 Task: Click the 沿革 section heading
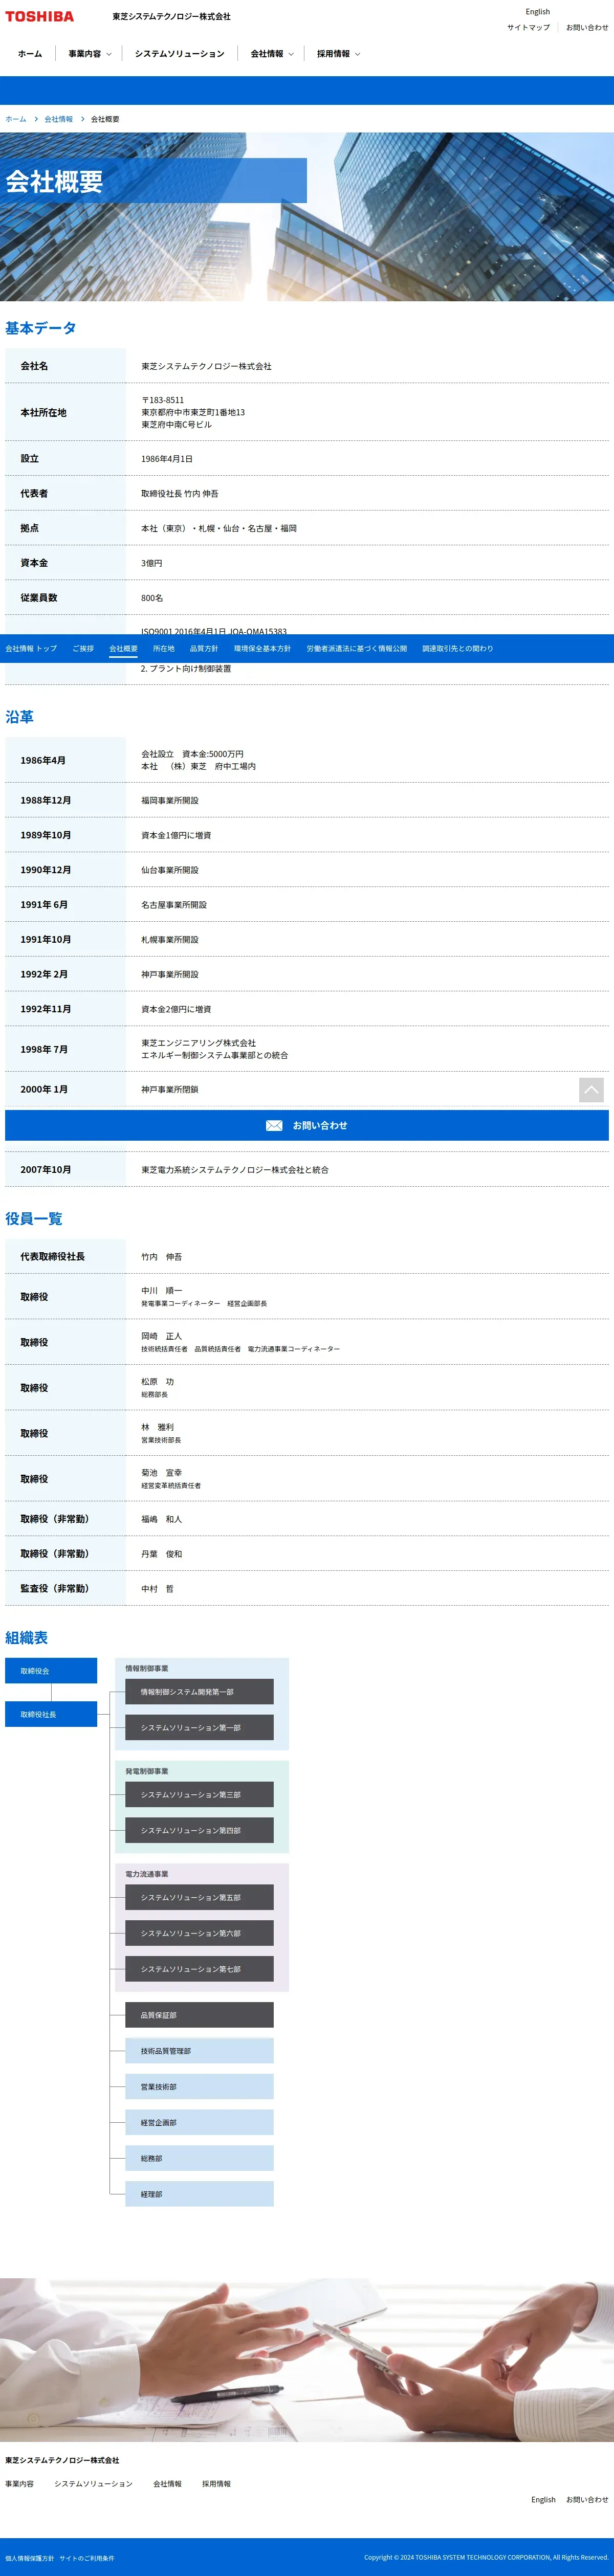[20, 717]
